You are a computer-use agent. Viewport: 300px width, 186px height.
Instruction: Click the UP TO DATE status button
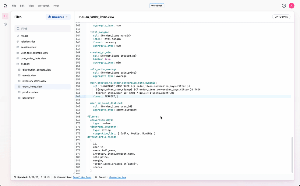point(281,17)
